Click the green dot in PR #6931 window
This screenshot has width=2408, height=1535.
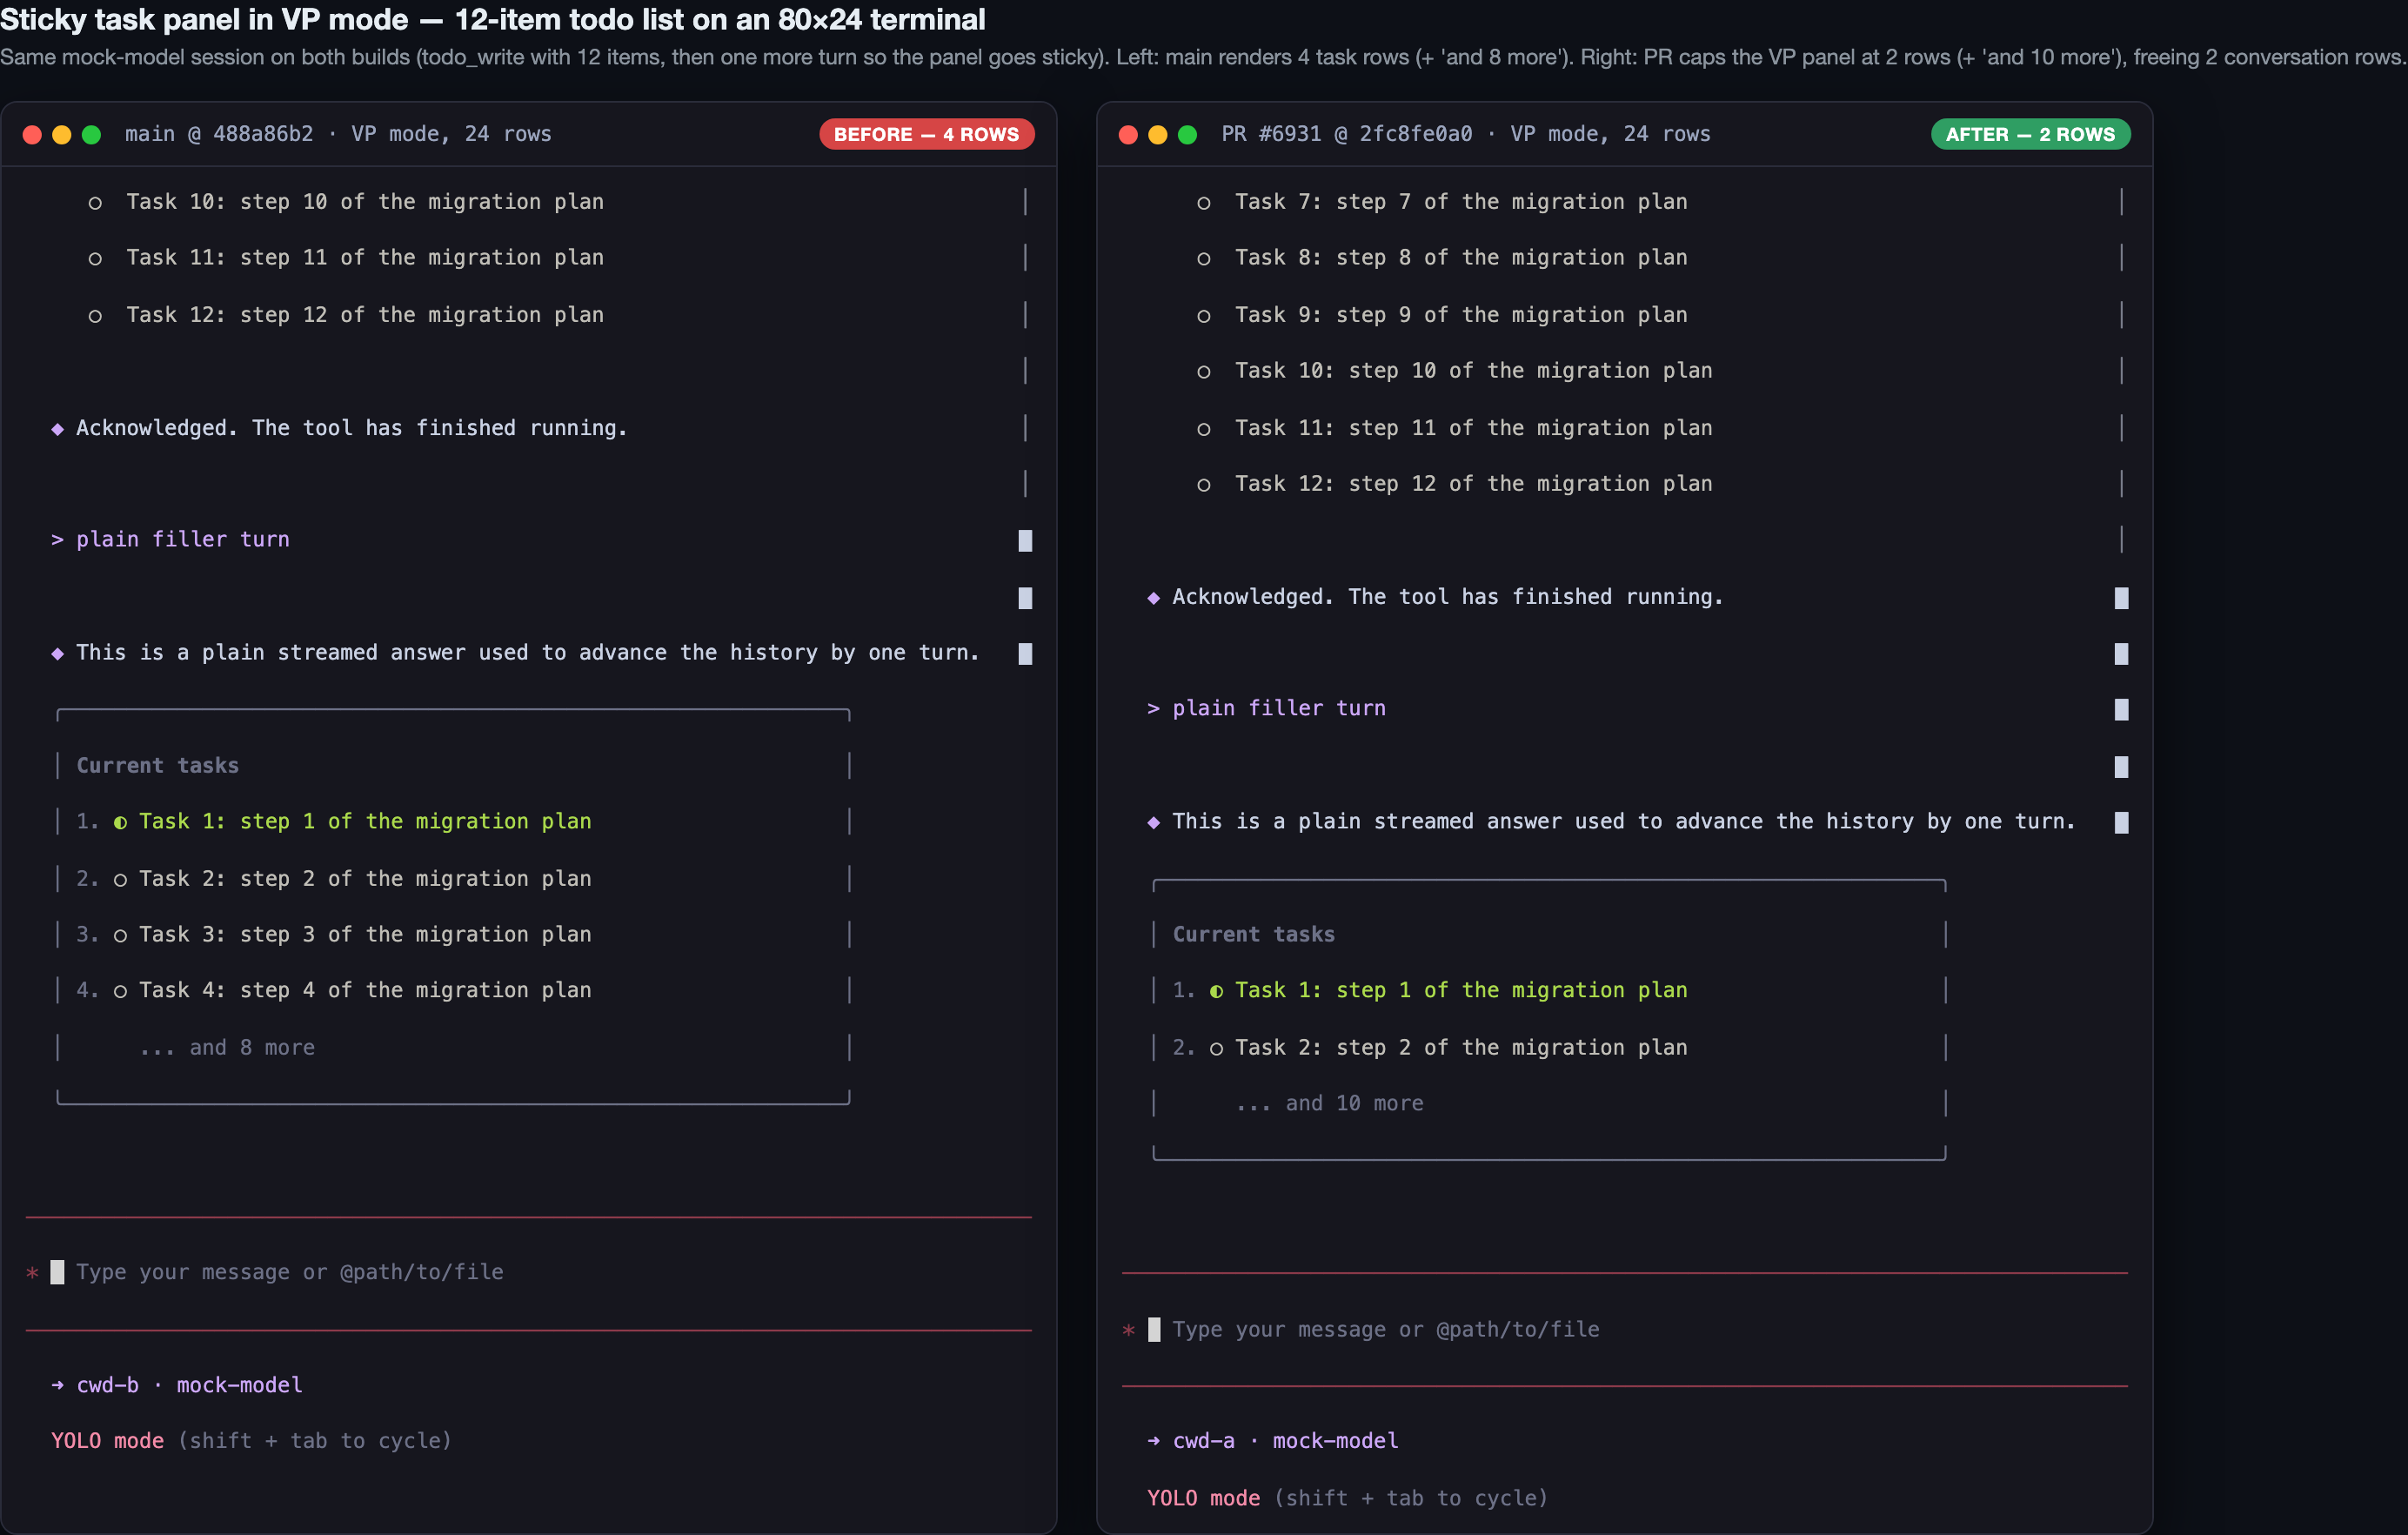[1187, 135]
